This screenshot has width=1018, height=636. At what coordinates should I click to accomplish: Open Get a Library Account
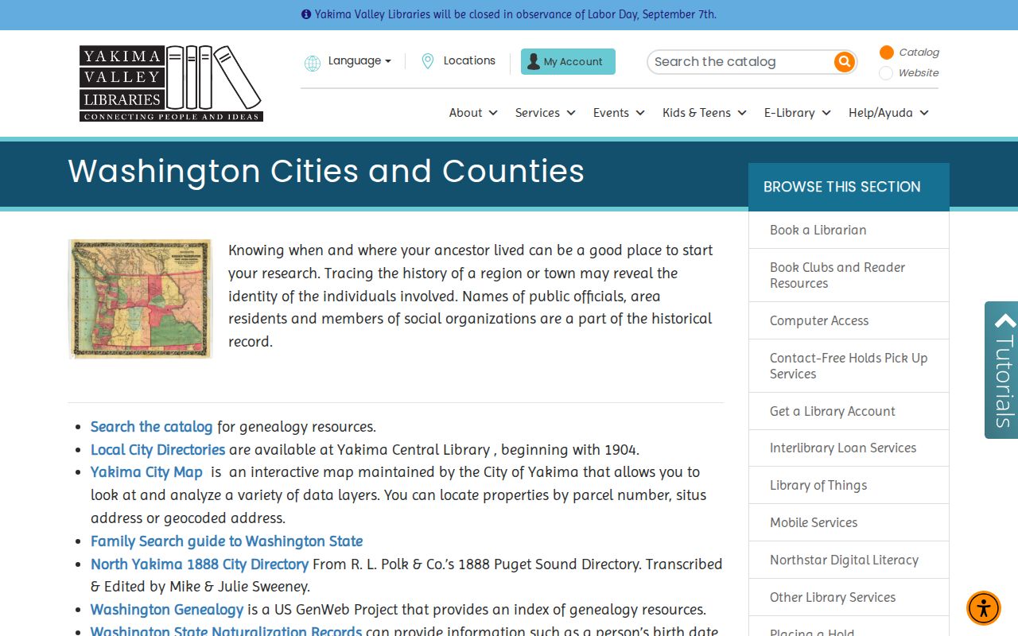pyautogui.click(x=849, y=411)
